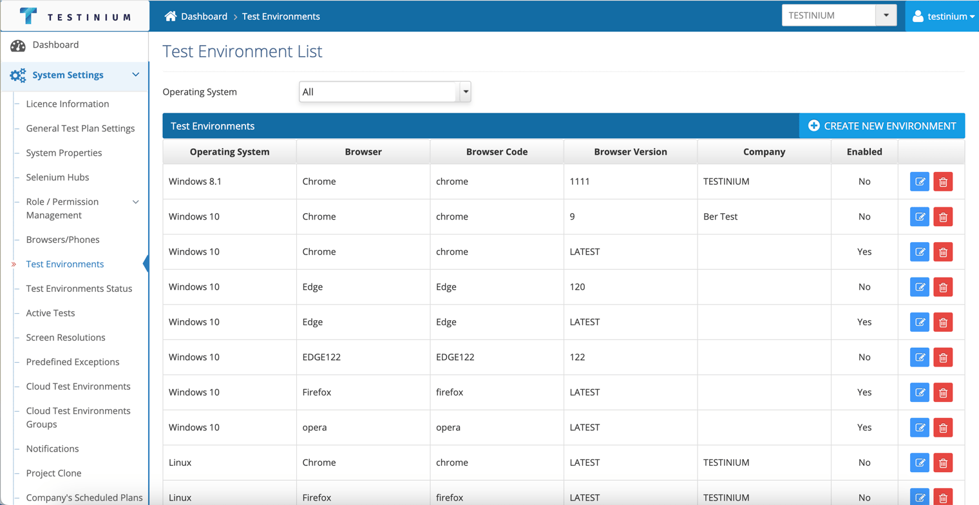
Task: Click the edit icon for opera row
Action: tap(920, 427)
